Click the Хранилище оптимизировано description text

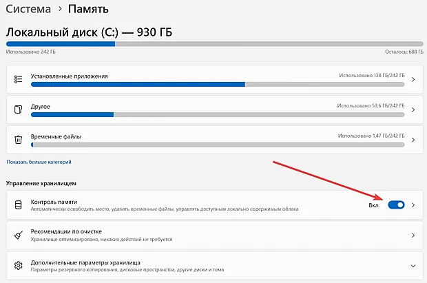click(x=101, y=239)
